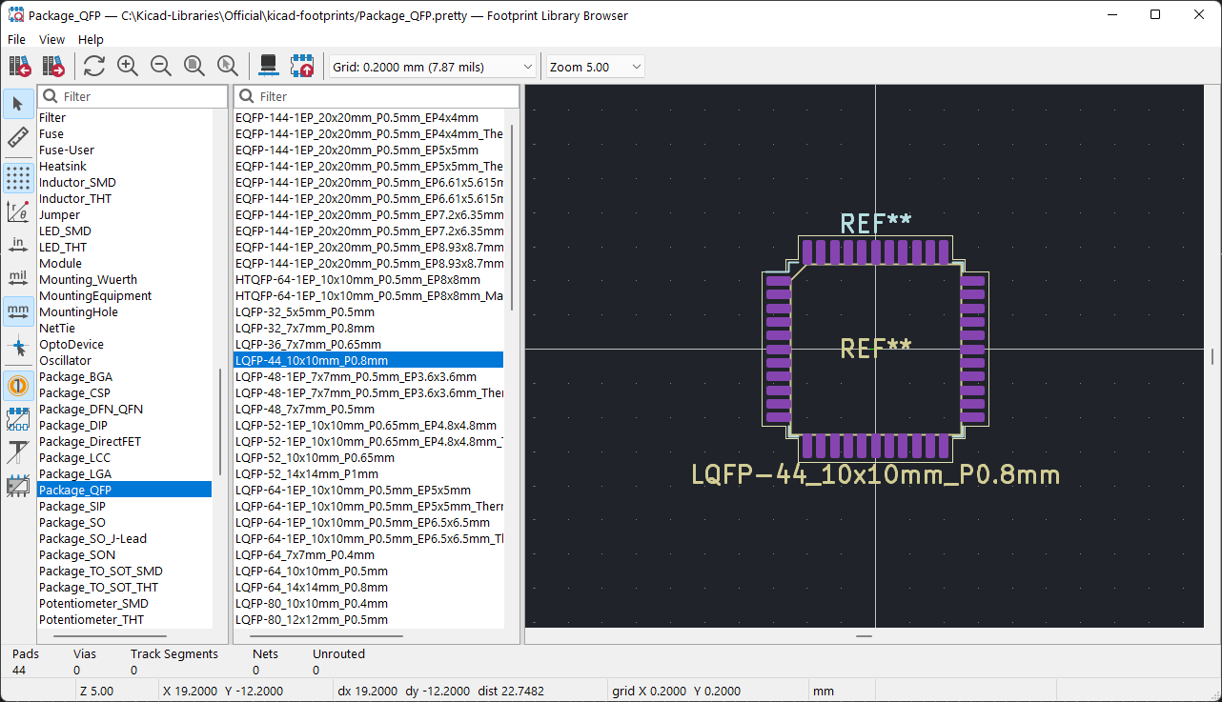Choose the arrow selection tool

(x=18, y=104)
